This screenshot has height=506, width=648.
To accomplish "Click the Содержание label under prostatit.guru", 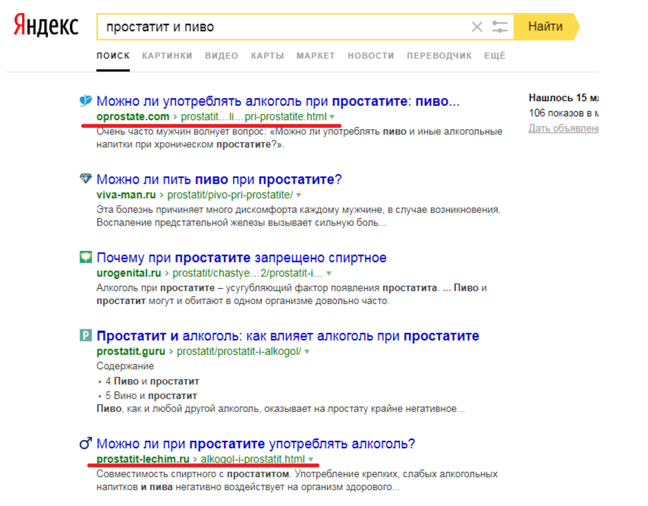I will [x=125, y=366].
